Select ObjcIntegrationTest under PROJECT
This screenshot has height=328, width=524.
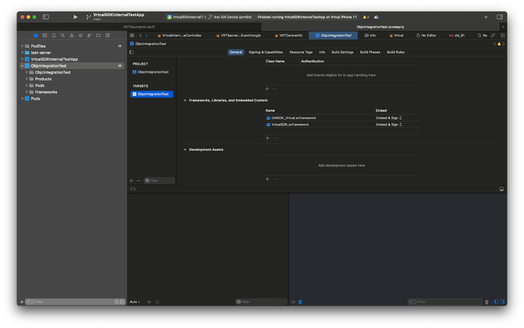(151, 72)
